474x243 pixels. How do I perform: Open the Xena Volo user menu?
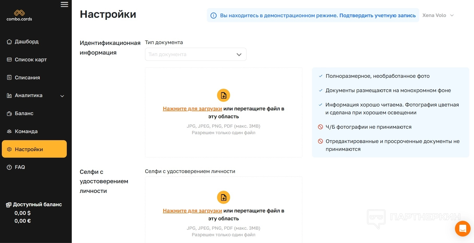[x=438, y=15]
